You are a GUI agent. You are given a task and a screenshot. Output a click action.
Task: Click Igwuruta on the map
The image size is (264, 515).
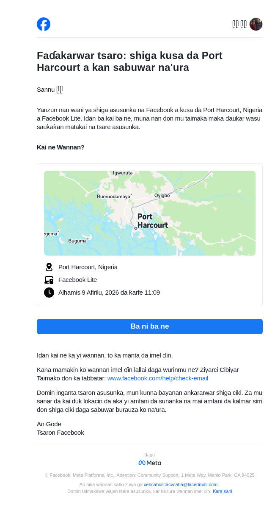point(123,173)
